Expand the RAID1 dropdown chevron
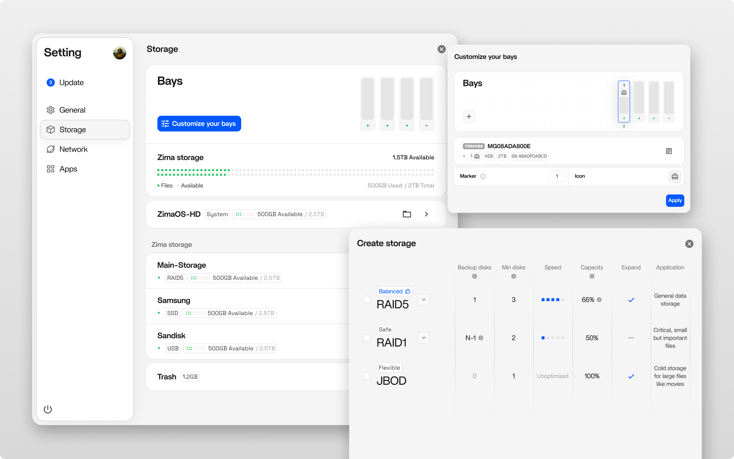This screenshot has height=459, width=734. 424,338
